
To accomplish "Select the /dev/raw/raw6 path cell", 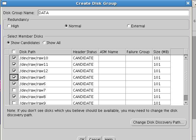I will (45, 84).
